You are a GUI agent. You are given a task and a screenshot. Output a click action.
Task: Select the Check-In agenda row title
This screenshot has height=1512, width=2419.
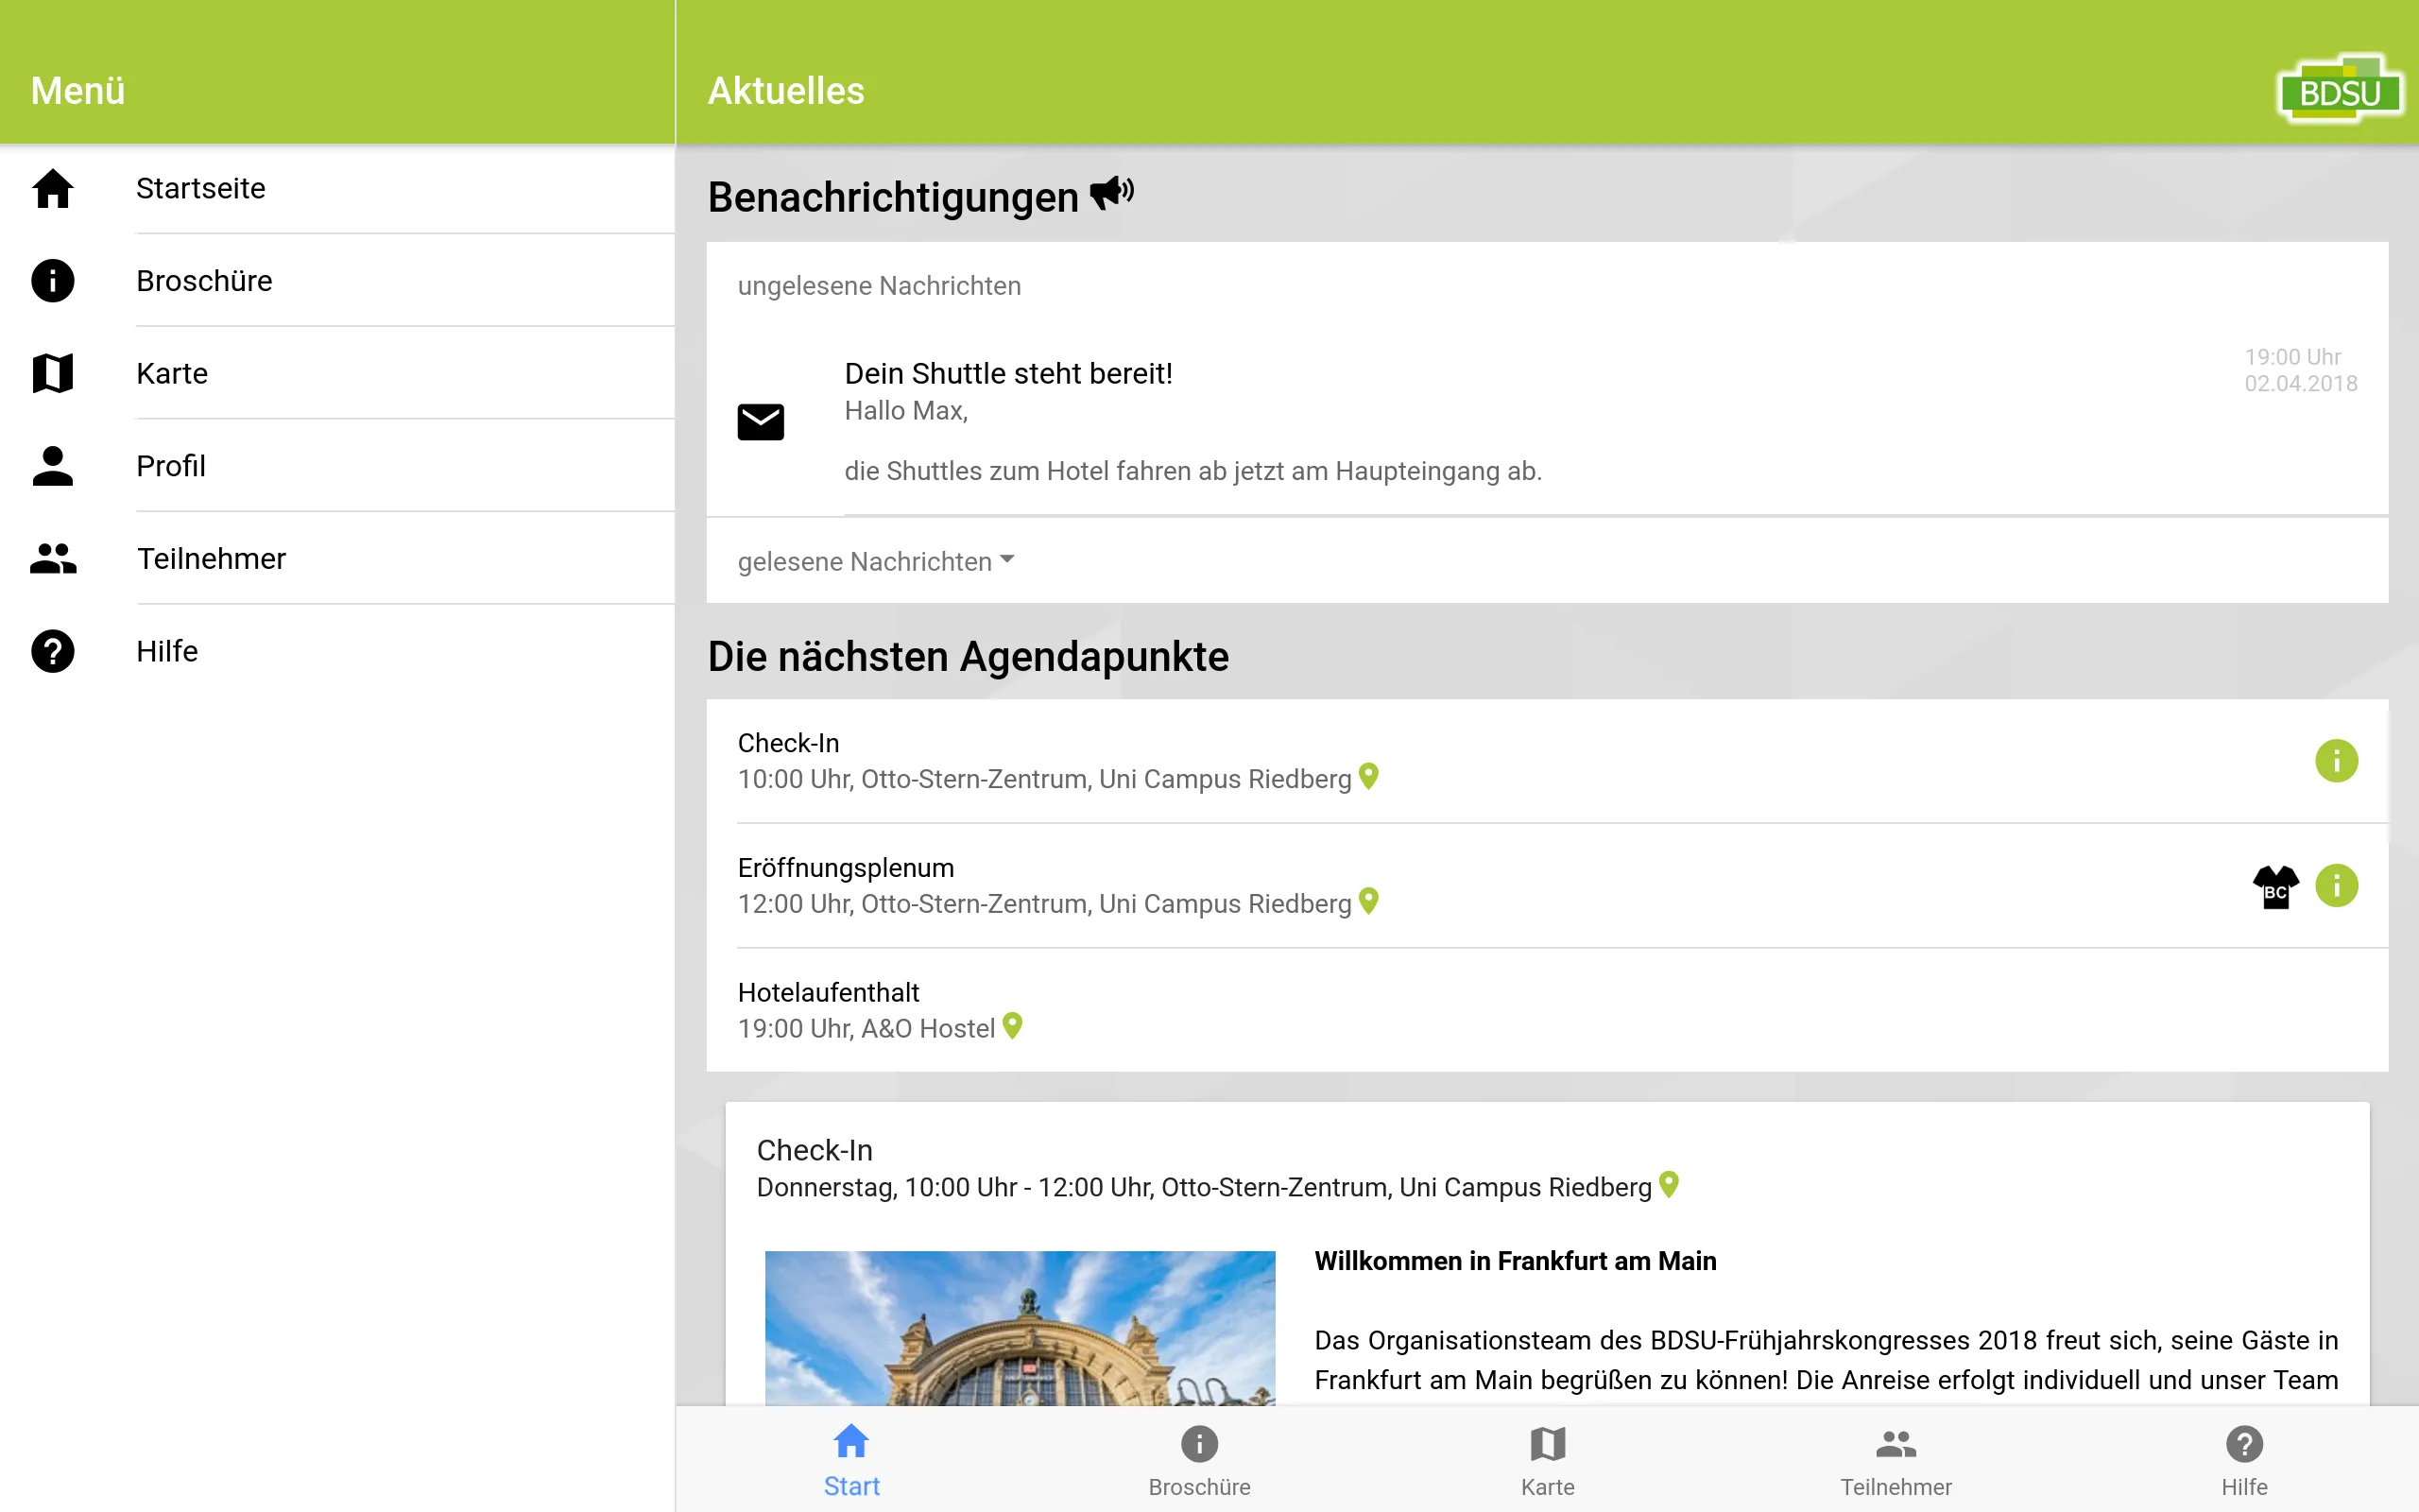coord(789,743)
